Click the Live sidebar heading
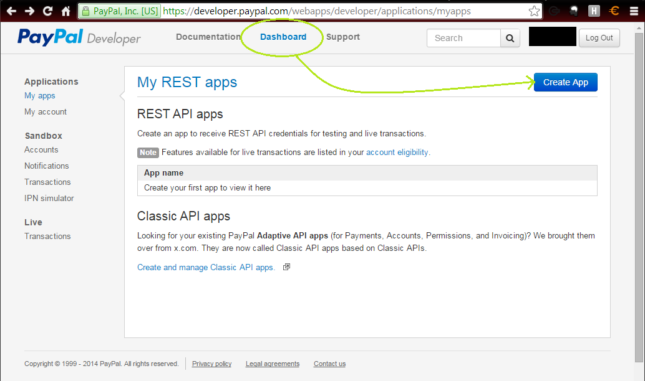 click(33, 222)
